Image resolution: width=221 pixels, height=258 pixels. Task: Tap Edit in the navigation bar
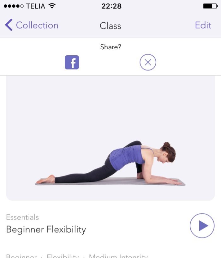203,25
